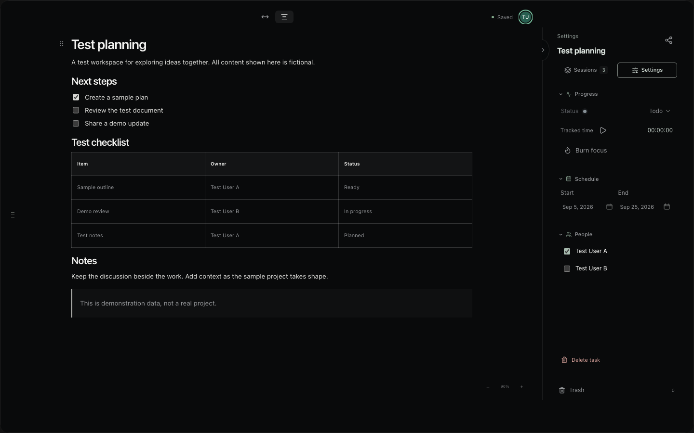
Task: Zoom in with the plus icon
Action: click(x=521, y=387)
